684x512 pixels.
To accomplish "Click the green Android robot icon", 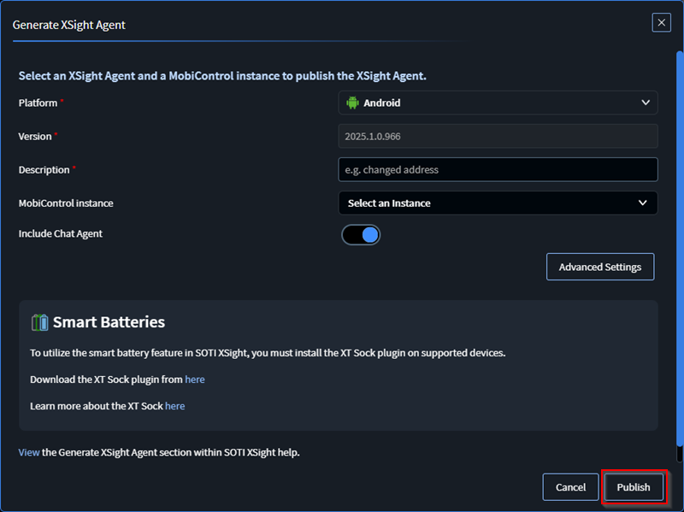I will coord(352,103).
